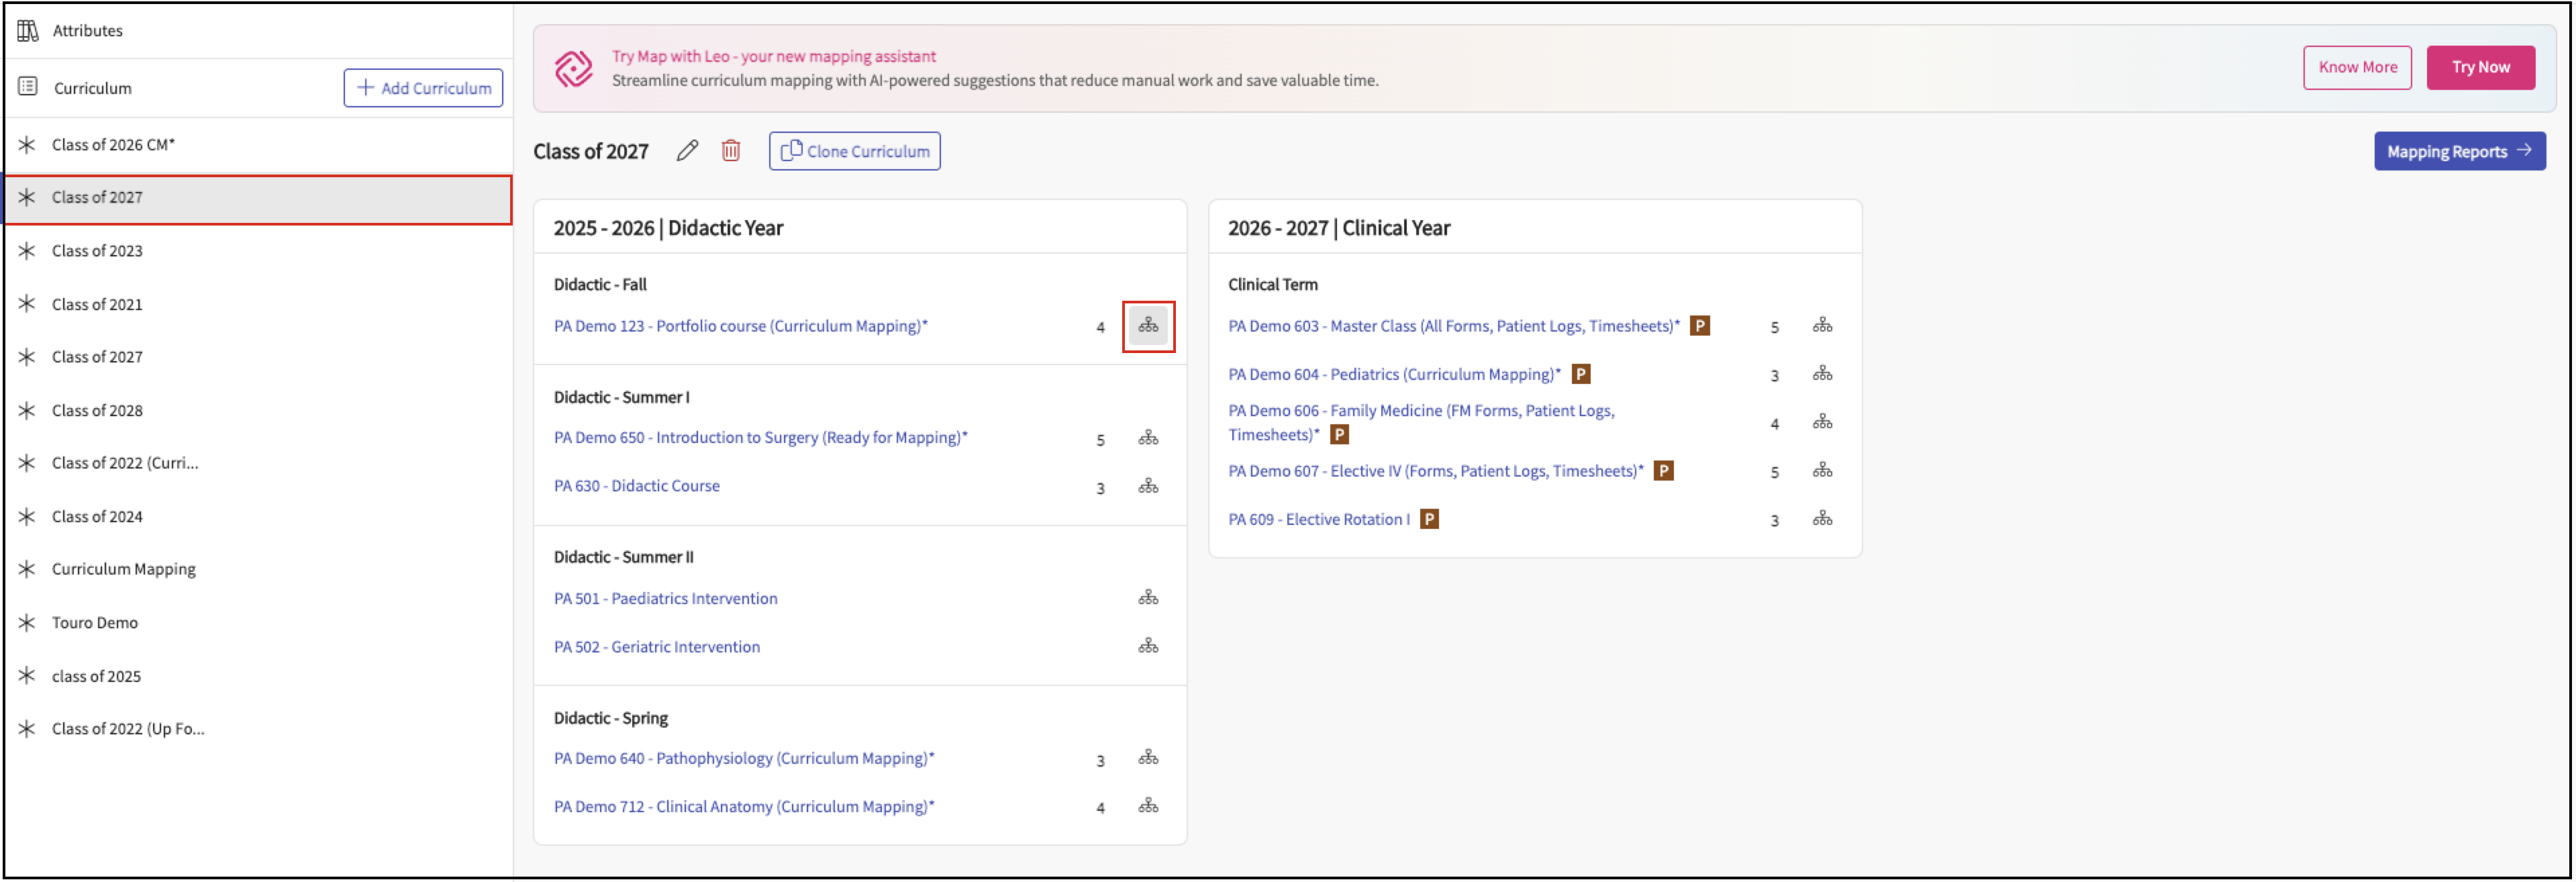Open Mapping Reports
The image size is (2576, 882).
click(2458, 151)
